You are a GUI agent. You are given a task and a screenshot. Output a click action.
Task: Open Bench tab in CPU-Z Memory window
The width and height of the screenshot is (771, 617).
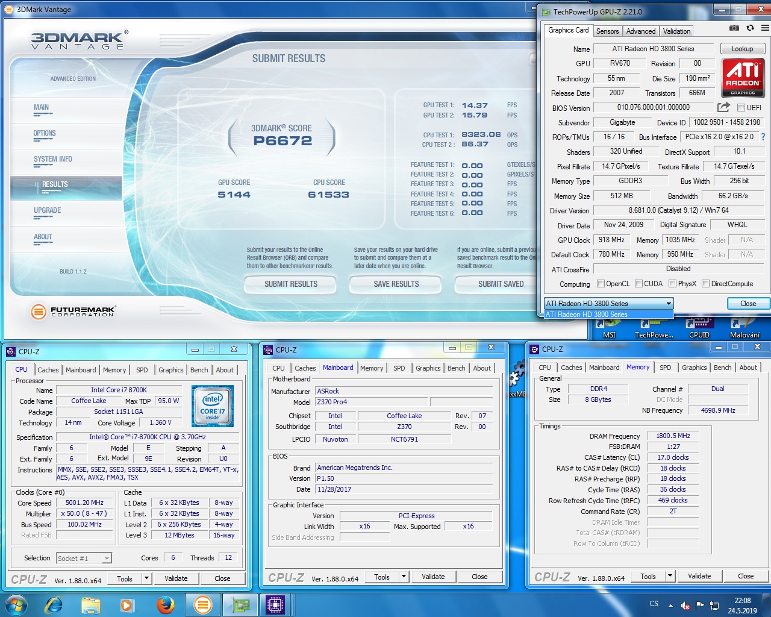pos(722,368)
